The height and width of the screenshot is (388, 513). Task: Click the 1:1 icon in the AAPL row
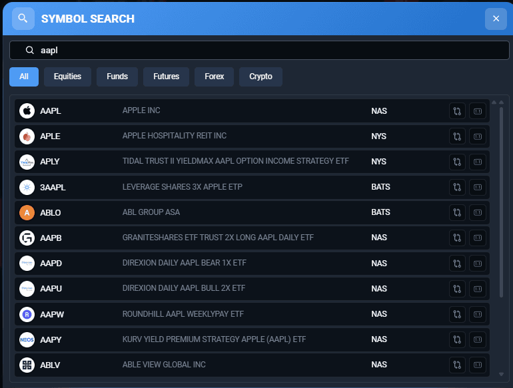[x=477, y=111]
